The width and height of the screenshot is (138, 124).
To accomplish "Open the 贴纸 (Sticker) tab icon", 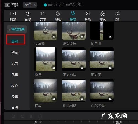I will click(x=58, y=14).
